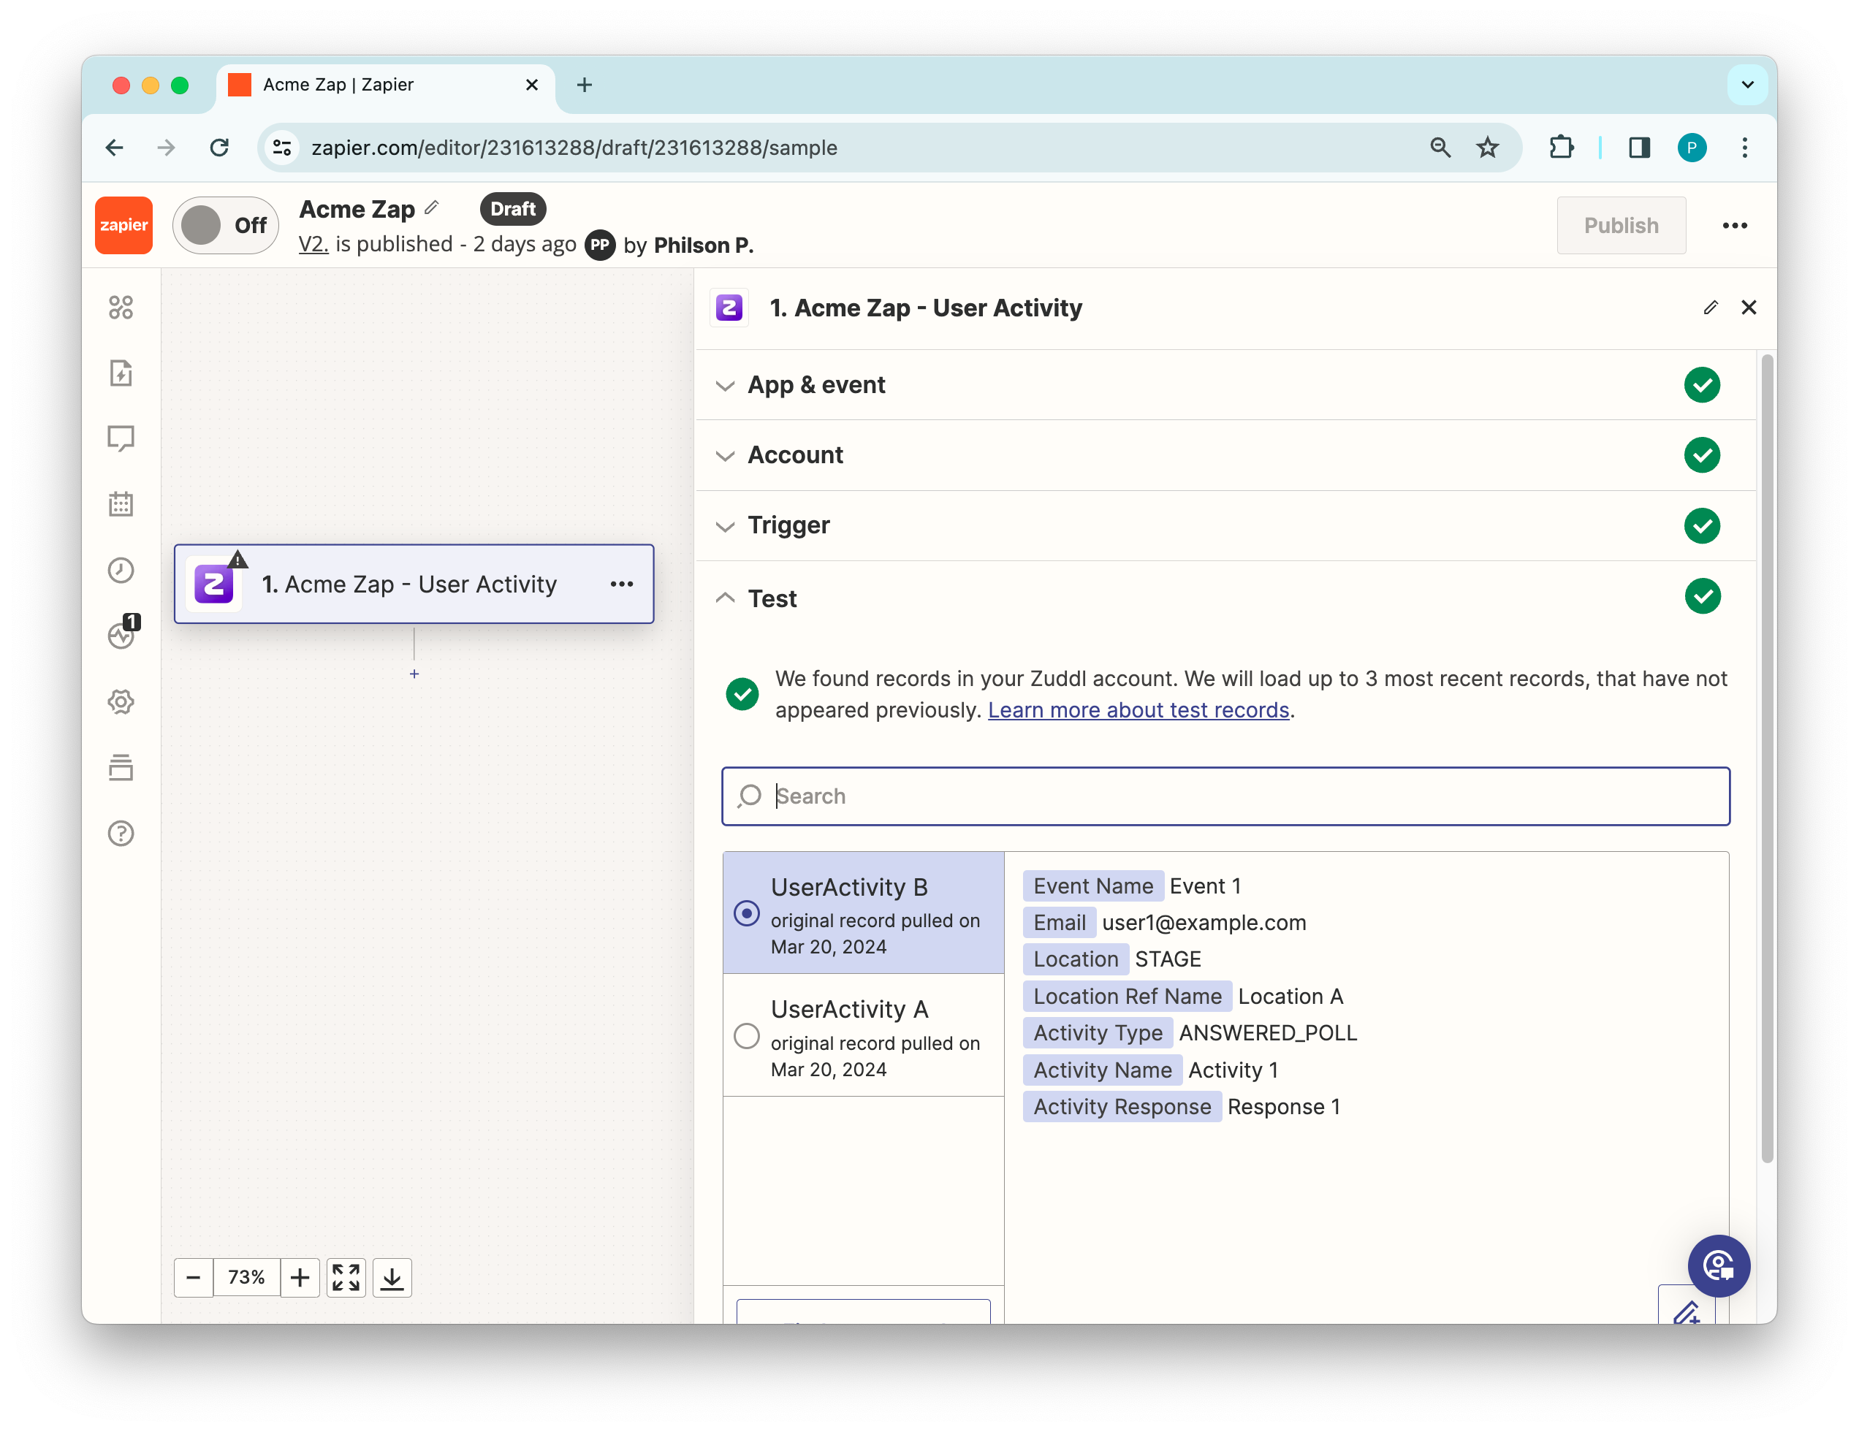Click the Zap details file icon

coord(121,373)
